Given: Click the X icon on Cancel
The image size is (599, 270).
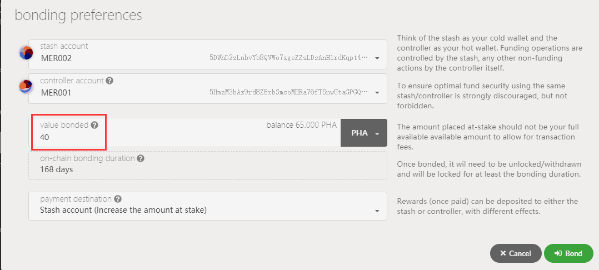Looking at the screenshot, I should coord(503,253).
